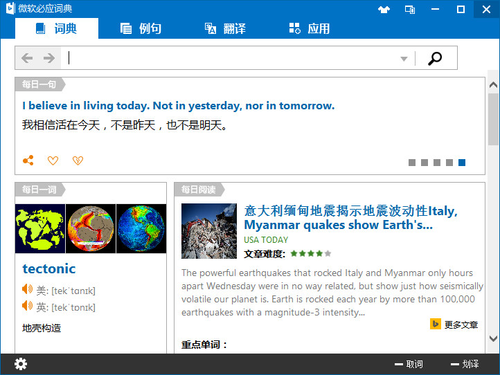Click the Bing logo beside 更多文章
The height and width of the screenshot is (375, 500).
tap(436, 324)
